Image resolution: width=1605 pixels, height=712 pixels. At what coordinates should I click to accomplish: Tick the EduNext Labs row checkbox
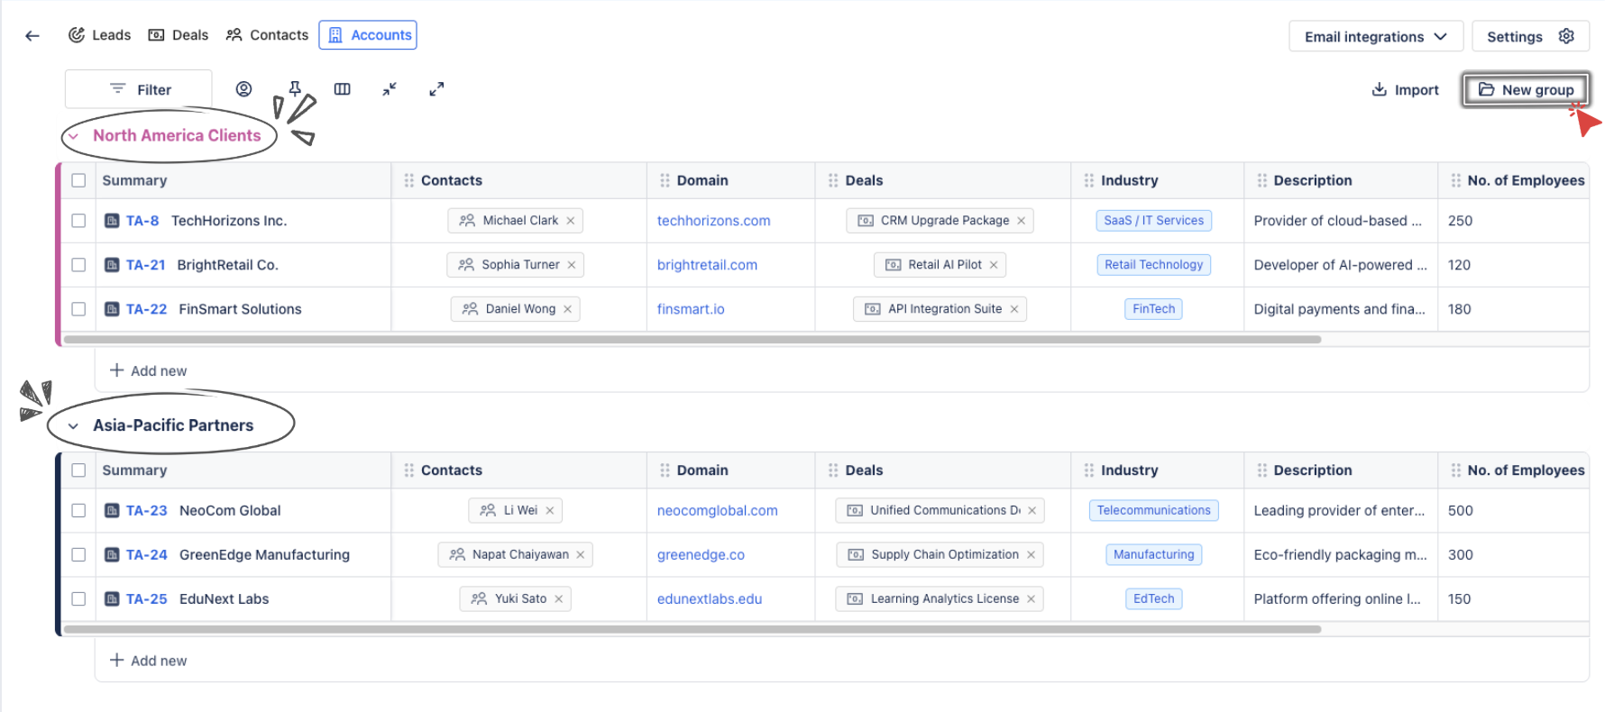pyautogui.click(x=78, y=599)
